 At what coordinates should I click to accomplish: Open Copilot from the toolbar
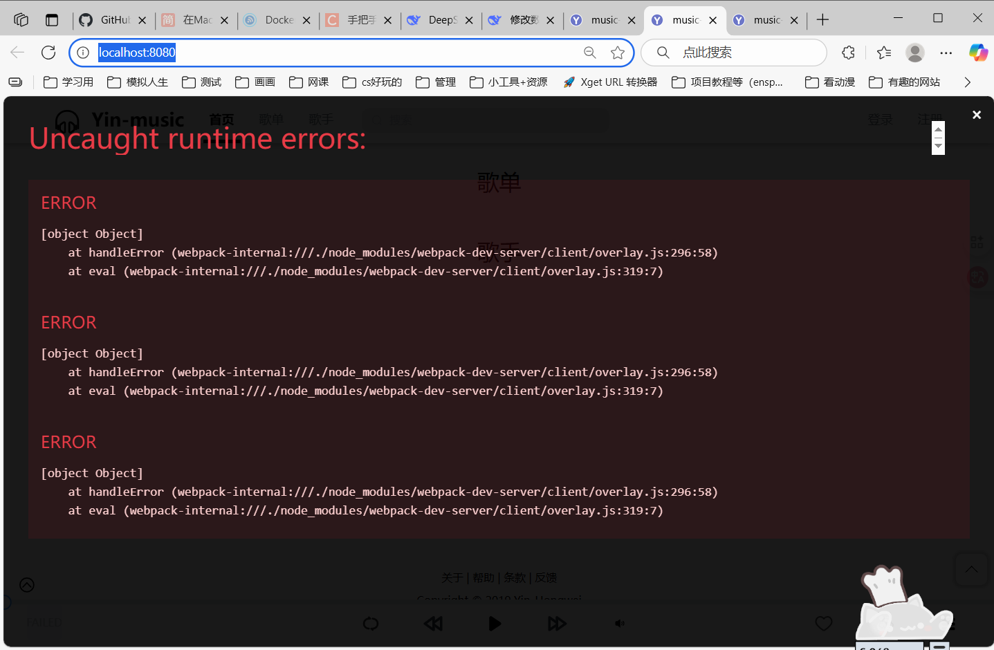(978, 53)
